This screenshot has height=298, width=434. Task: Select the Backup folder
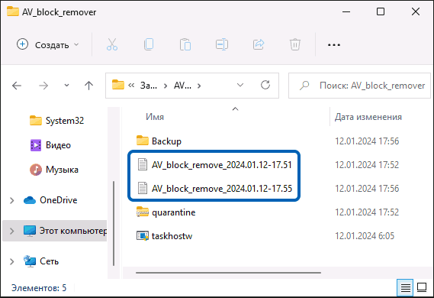point(166,141)
